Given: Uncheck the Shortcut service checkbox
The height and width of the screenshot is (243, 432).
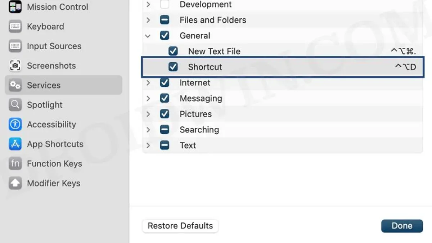Looking at the screenshot, I should tap(173, 67).
